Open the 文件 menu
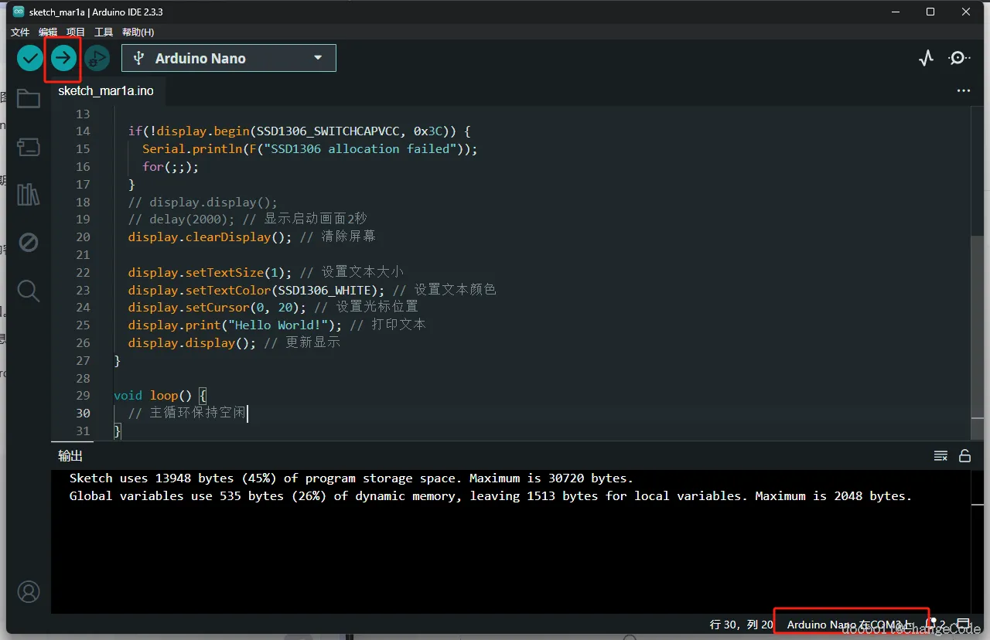990x640 pixels. (20, 32)
